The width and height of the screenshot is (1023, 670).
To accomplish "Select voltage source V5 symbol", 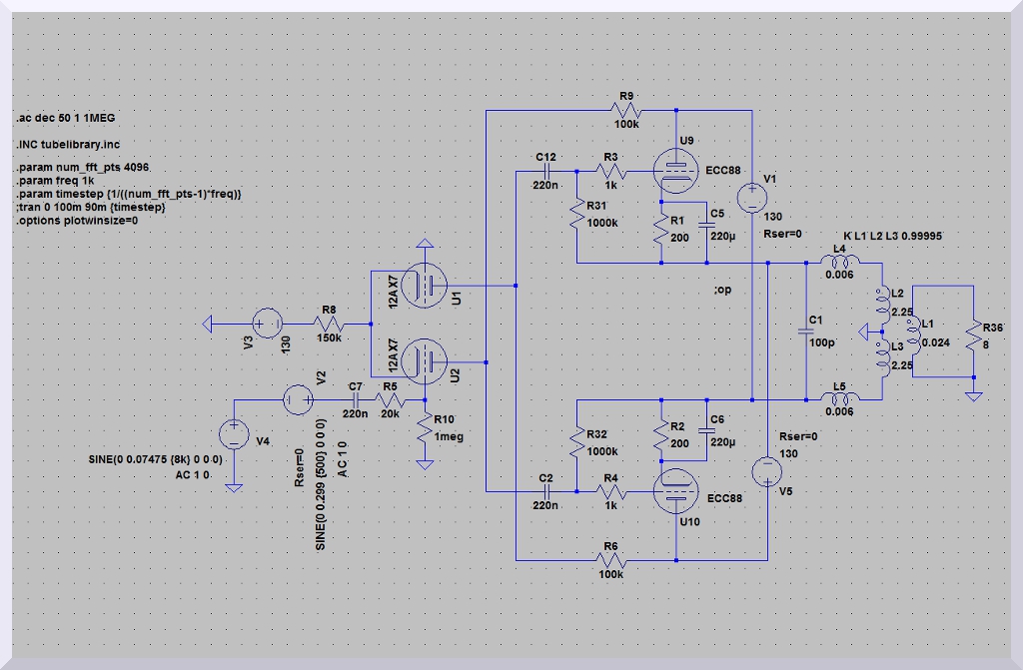I will [766, 470].
